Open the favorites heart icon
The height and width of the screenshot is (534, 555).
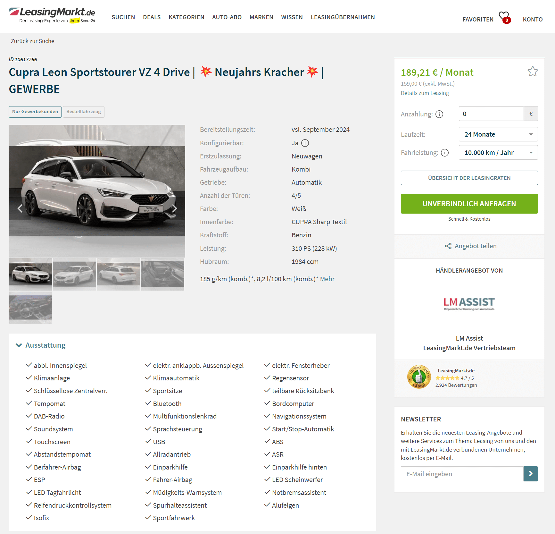[x=504, y=17]
